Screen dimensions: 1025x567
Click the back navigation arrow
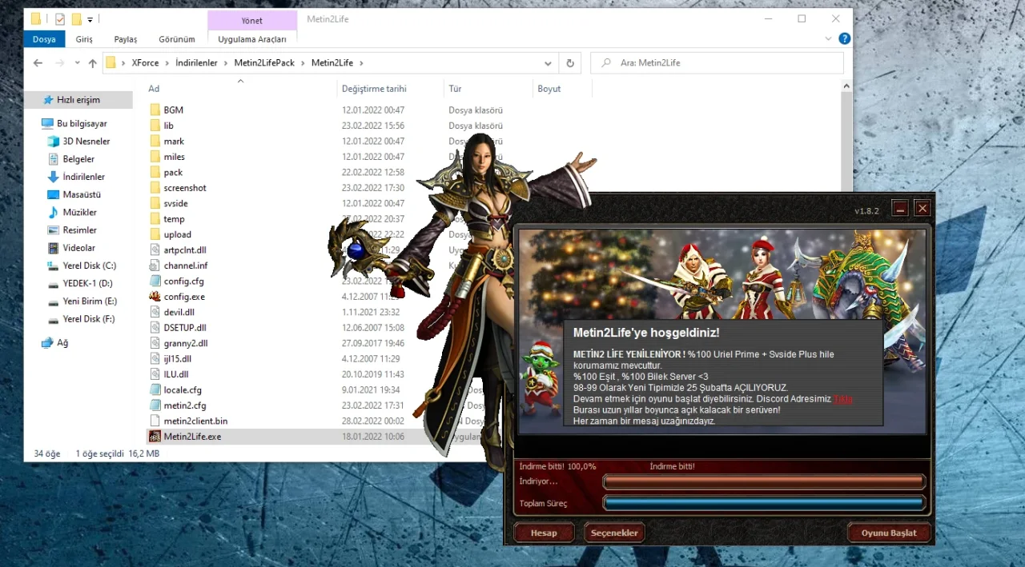tap(38, 63)
